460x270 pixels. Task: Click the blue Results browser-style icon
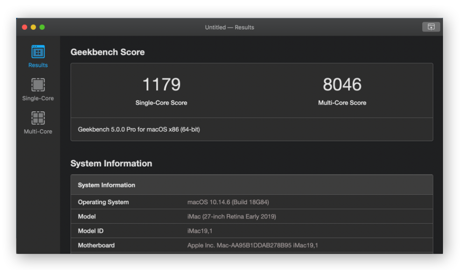coord(37,51)
